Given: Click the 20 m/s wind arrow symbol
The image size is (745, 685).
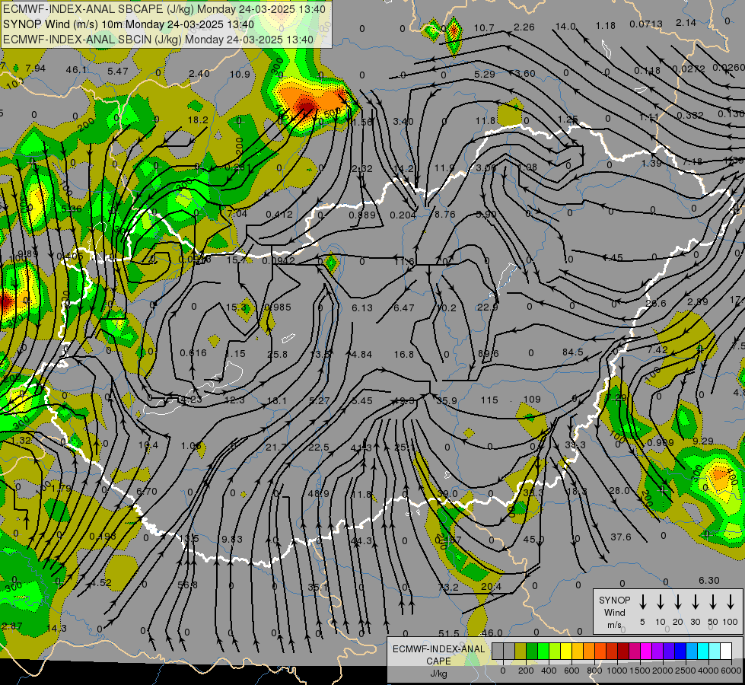Looking at the screenshot, I should pyautogui.click(x=678, y=602).
